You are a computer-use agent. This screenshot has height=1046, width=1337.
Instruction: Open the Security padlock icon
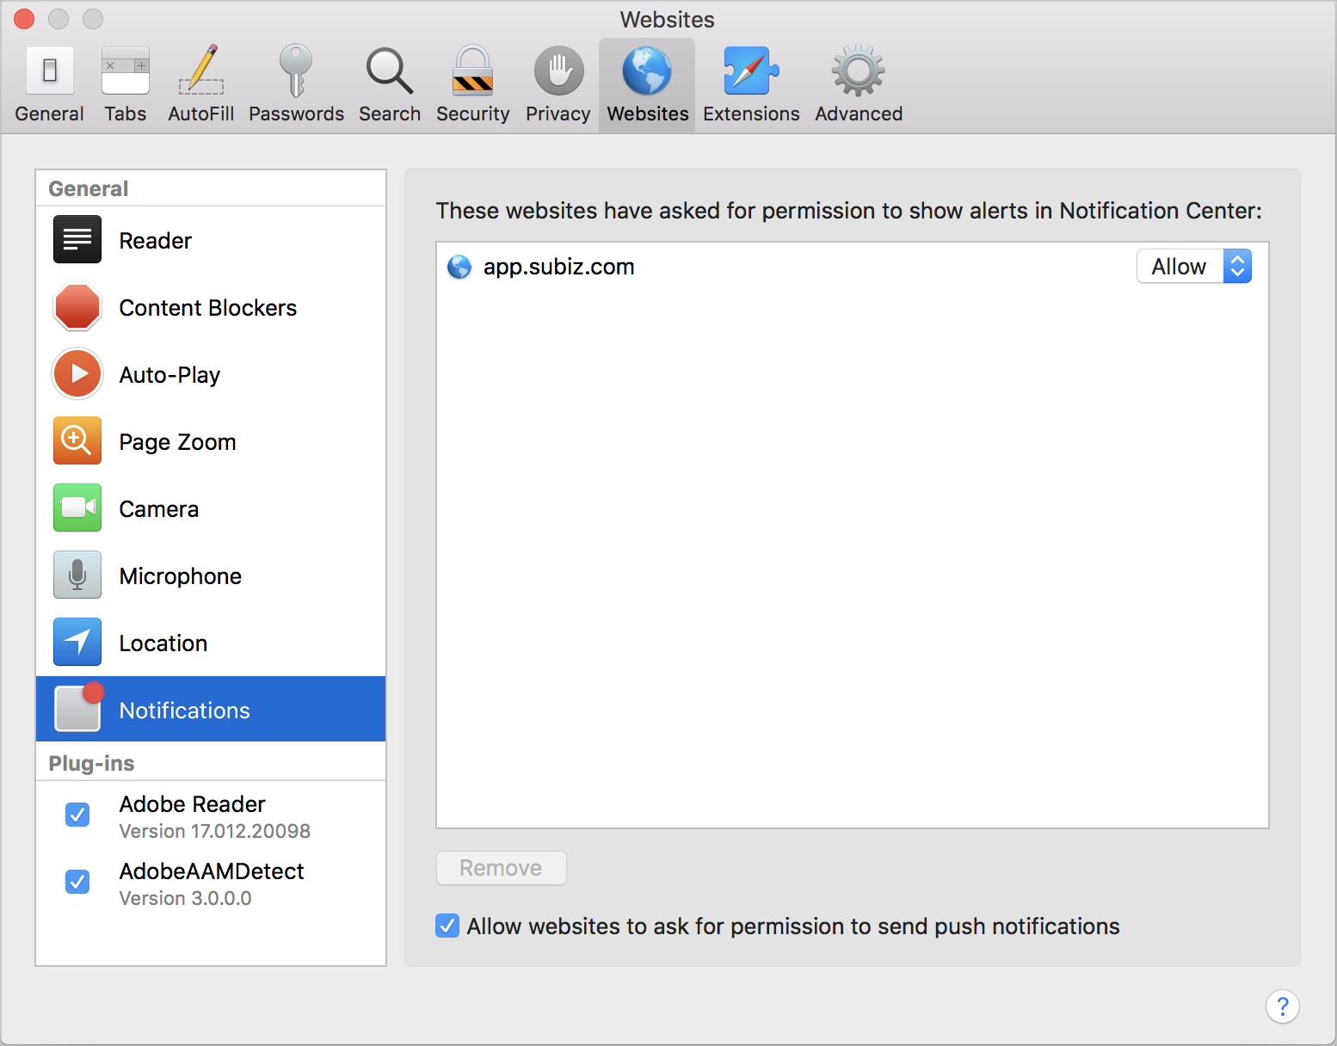[x=472, y=71]
